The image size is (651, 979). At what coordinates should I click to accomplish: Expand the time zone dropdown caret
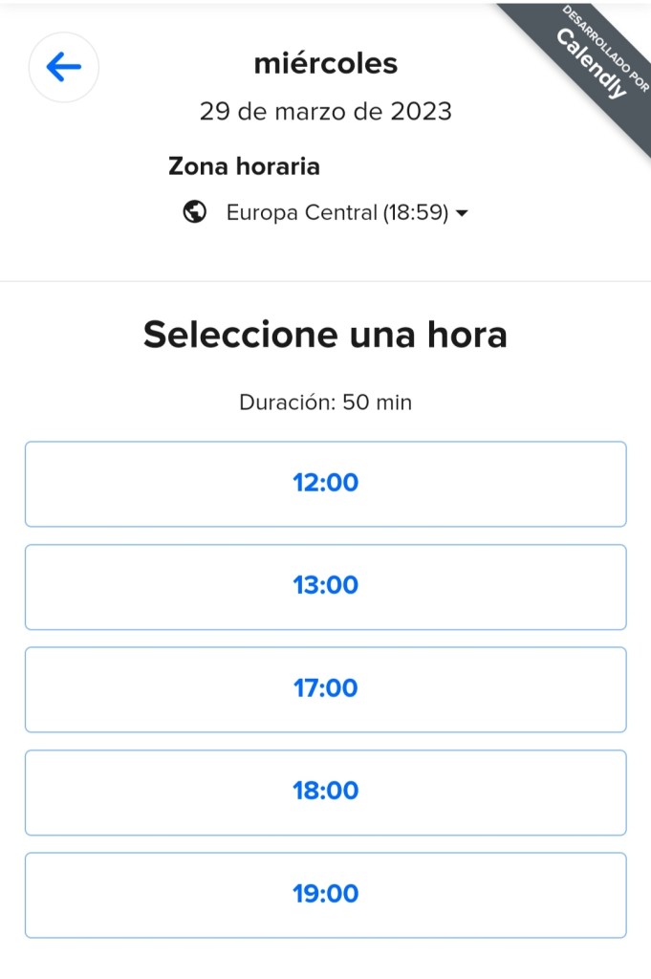[462, 213]
